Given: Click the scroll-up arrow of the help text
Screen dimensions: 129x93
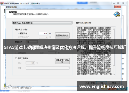Looking at the screenshot, I should point(114,28).
